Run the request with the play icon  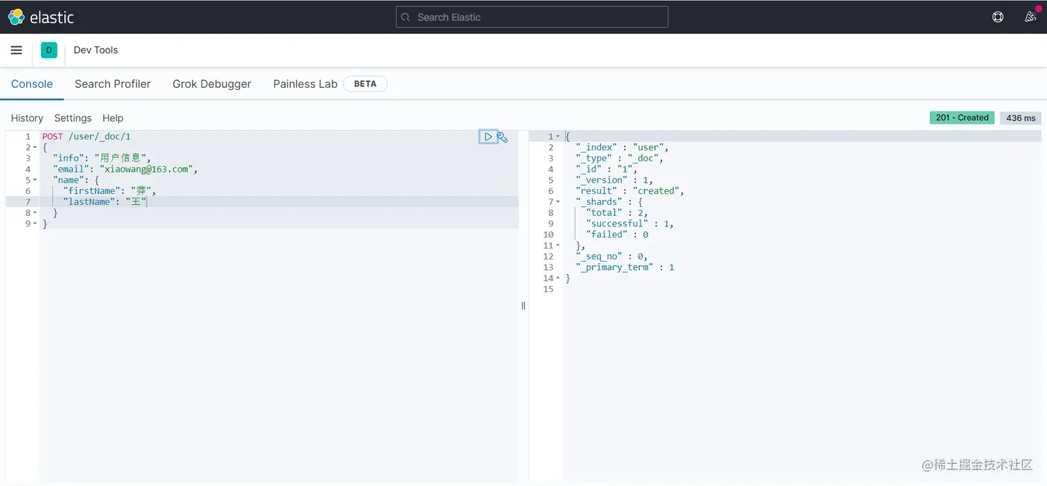[488, 137]
